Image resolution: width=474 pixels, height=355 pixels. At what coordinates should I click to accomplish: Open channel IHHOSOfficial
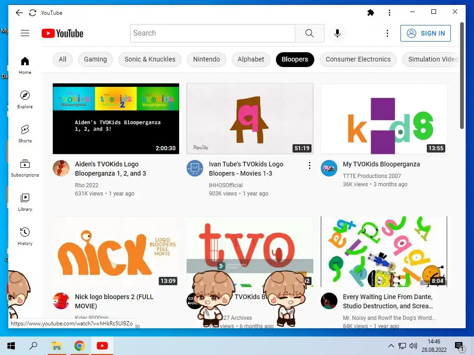pos(225,185)
